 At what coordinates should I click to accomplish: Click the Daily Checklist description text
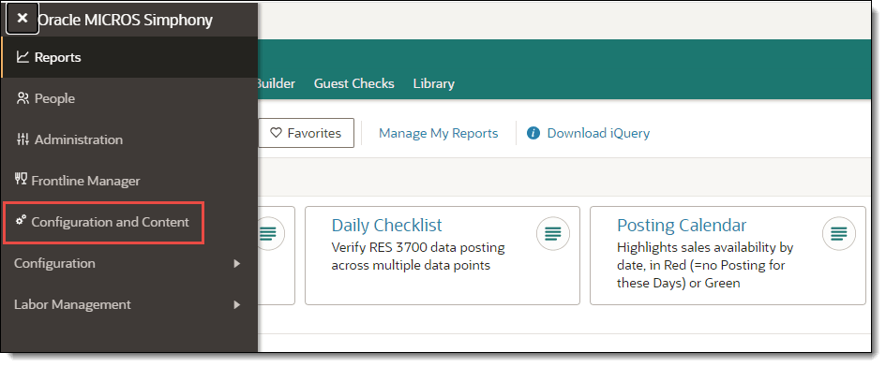point(418,257)
